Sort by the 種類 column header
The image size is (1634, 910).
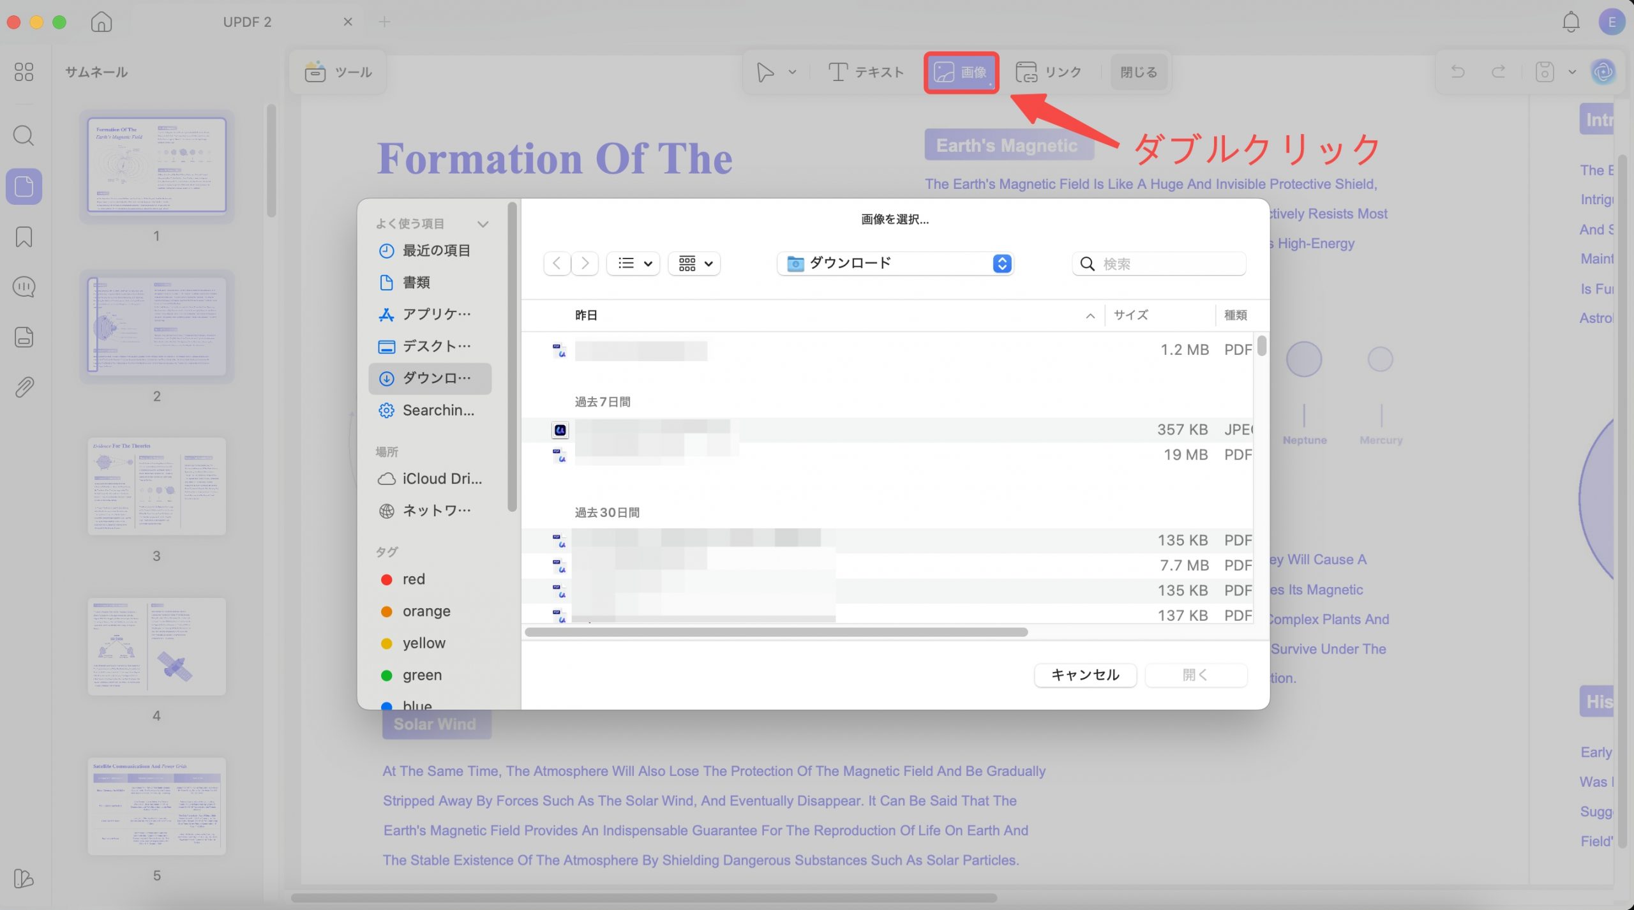pyautogui.click(x=1236, y=315)
